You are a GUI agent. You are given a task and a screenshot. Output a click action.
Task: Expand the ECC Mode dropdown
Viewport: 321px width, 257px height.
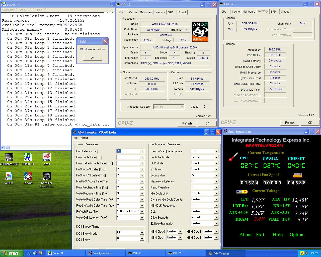tap(216, 163)
